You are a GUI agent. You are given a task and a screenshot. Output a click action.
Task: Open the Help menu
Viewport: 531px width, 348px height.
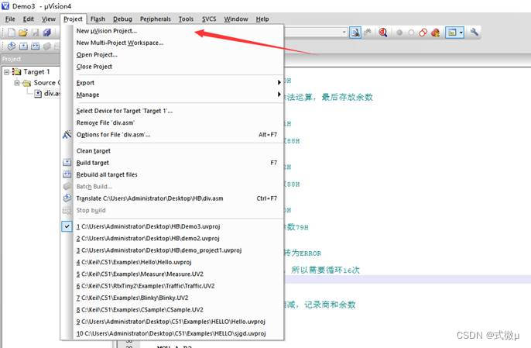point(262,19)
